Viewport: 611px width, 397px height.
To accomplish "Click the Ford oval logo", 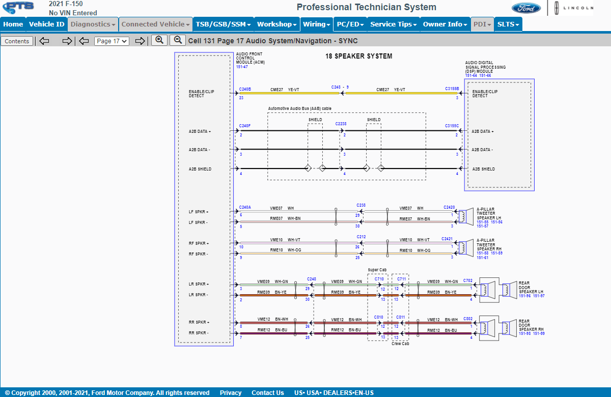I will tap(527, 8).
